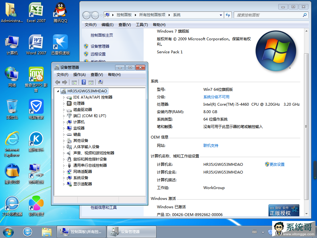
Task: Select 其他设备 in the device tree
Action: 81,141
